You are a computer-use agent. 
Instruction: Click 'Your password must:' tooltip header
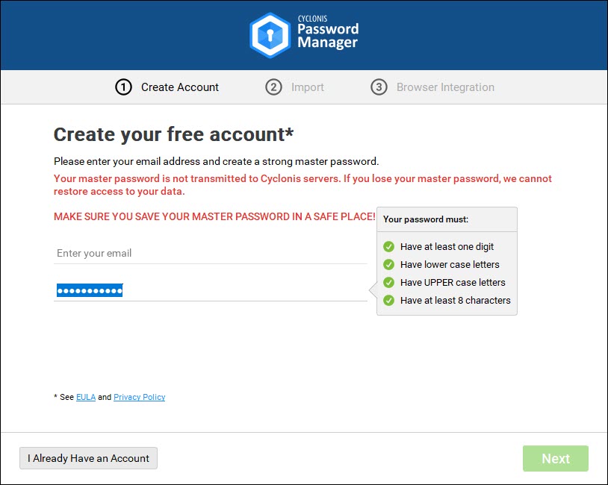click(426, 219)
